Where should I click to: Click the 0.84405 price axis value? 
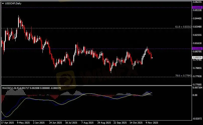pyautogui.click(x=197, y=19)
